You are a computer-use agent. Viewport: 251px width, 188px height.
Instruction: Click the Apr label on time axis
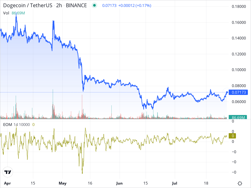click(x=7, y=183)
